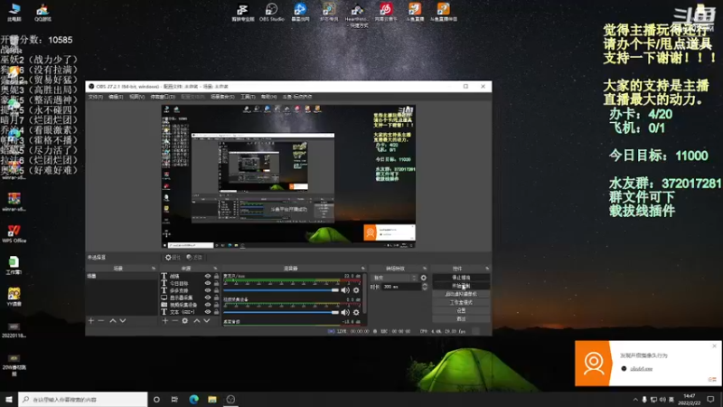The height and width of the screenshot is (407, 723).
Task: Toggle lock on 显示器采集 source
Action: (216, 298)
